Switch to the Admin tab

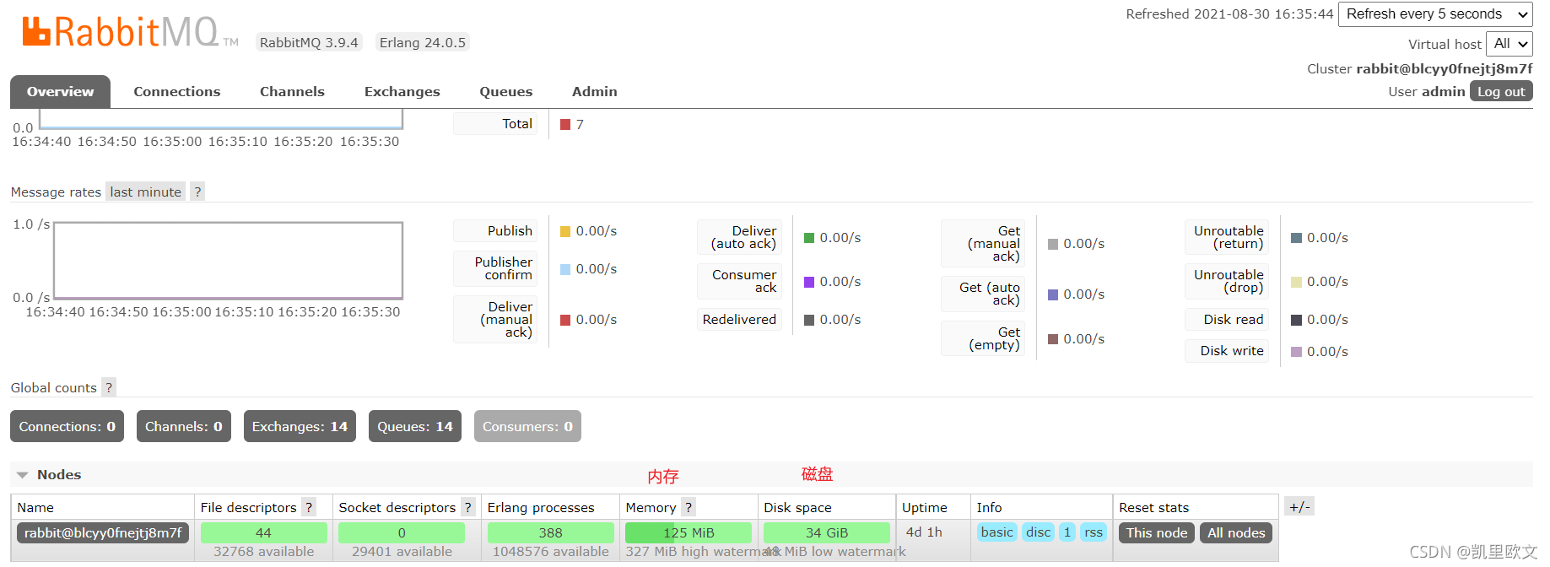pos(594,91)
